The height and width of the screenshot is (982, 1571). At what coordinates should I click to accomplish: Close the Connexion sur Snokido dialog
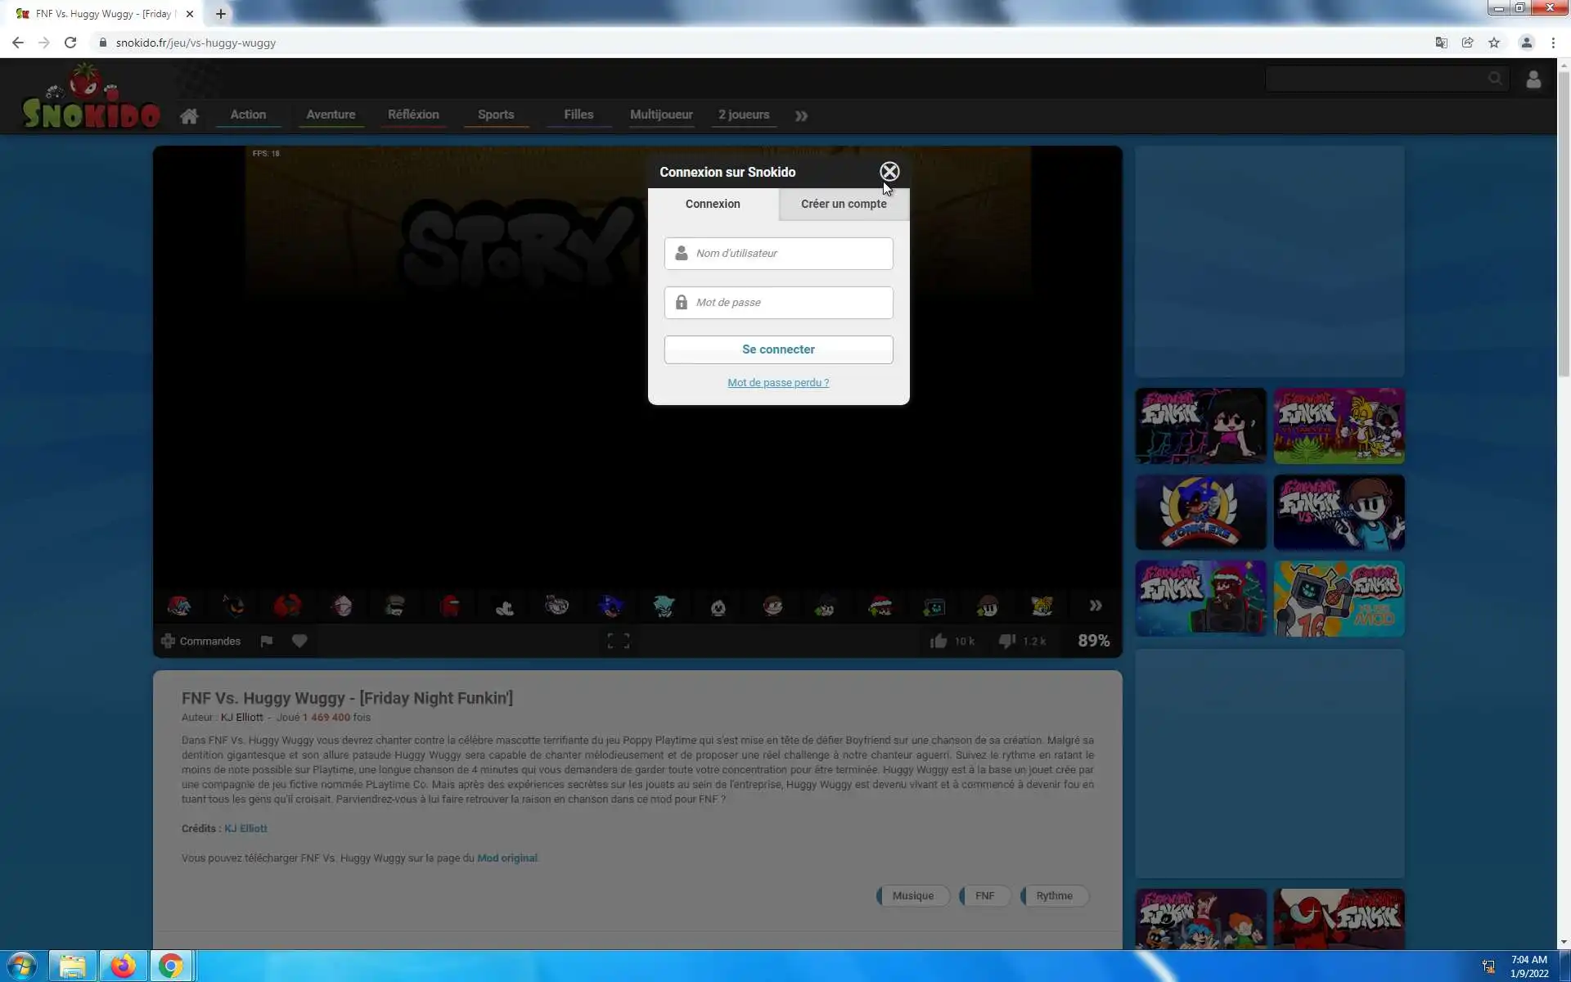tap(889, 172)
